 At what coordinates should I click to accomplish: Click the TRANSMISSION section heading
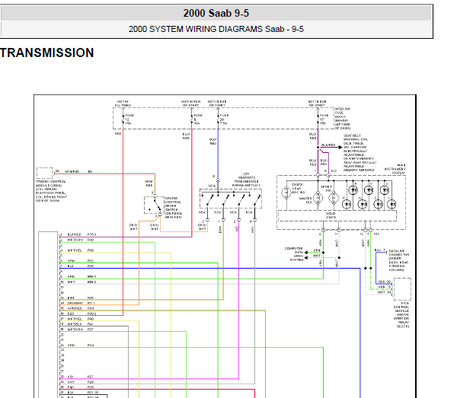47,53
